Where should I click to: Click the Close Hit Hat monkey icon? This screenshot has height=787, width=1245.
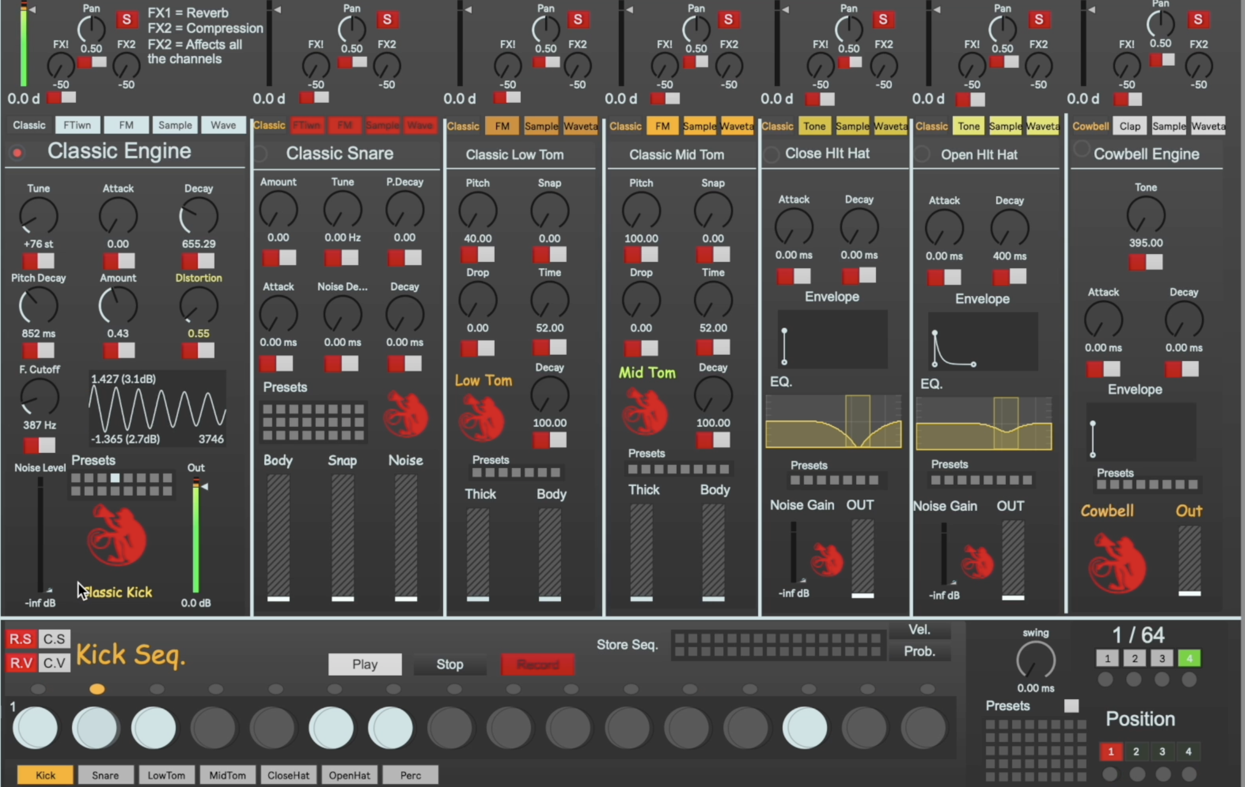[x=827, y=560]
